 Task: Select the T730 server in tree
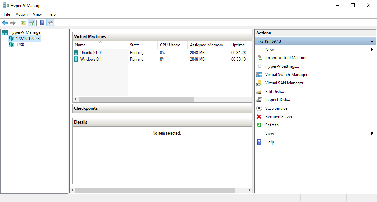pyautogui.click(x=20, y=45)
